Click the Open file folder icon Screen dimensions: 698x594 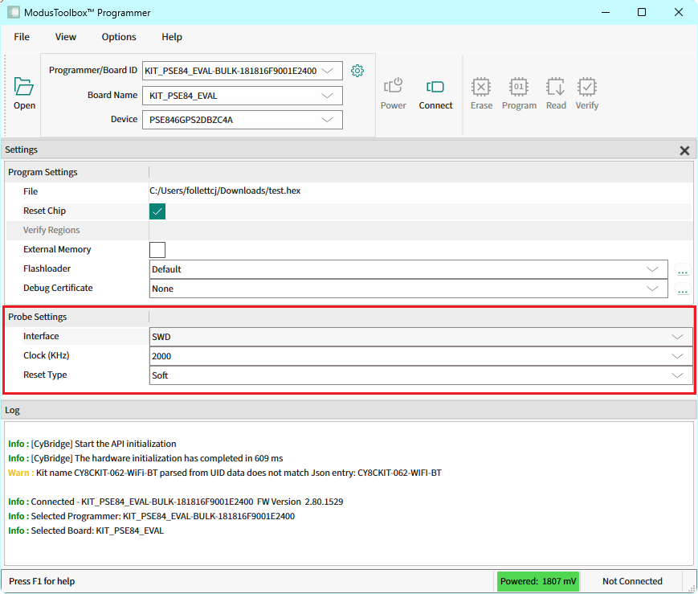point(24,87)
